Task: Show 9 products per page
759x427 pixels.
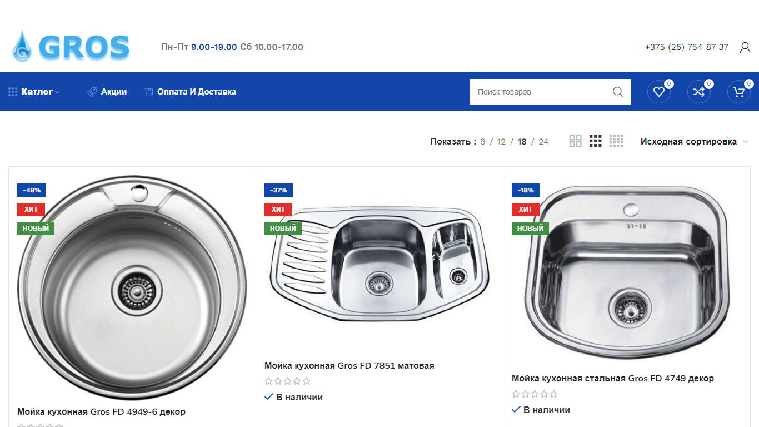Action: [x=483, y=142]
